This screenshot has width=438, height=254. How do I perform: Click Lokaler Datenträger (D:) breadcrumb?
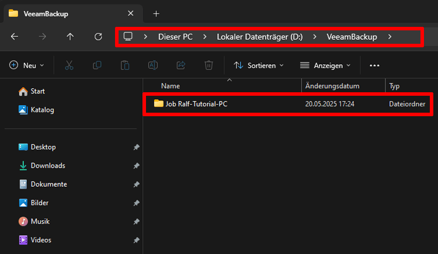click(x=260, y=37)
